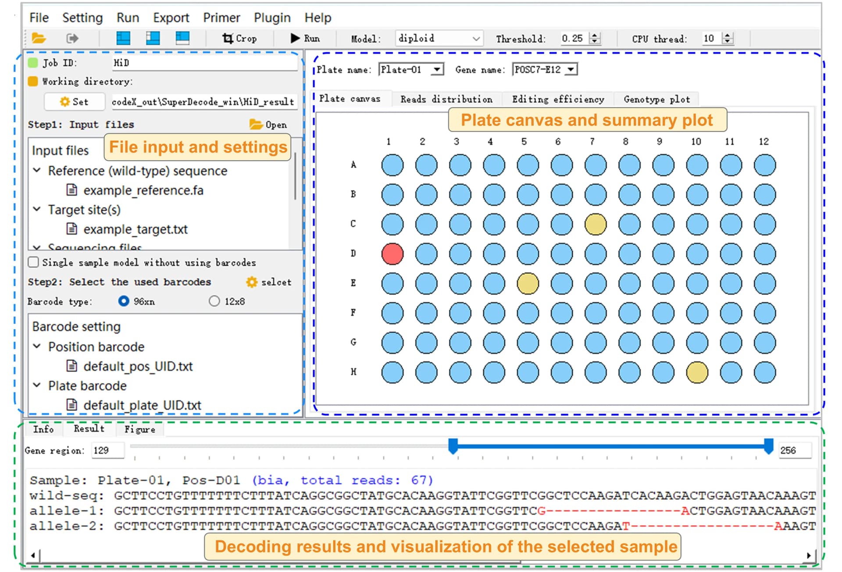Increase CPU thread count
This screenshot has width=842, height=572.
coord(728,35)
